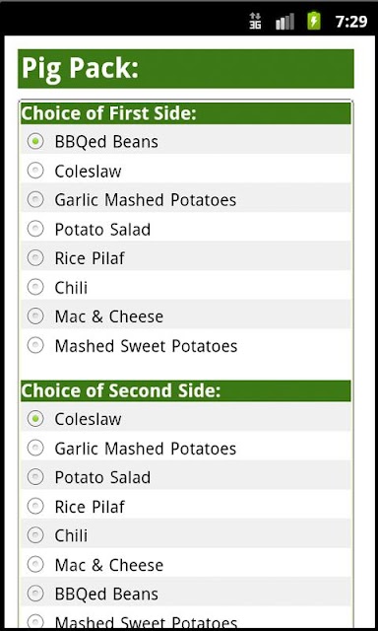Tap the 7:29 clock in status bar
The image size is (378, 631).
351,22
